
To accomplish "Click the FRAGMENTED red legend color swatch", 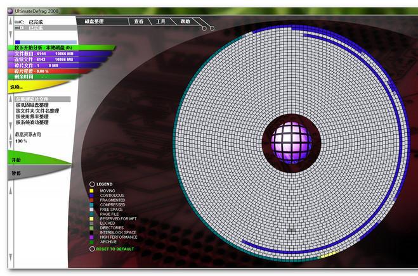I will 91,200.
